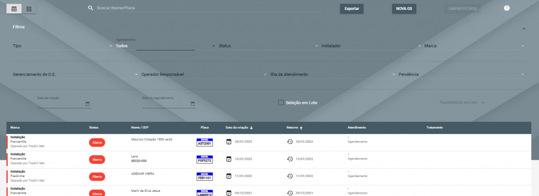Image resolution: width=539 pixels, height=196 pixels.
Task: Switch to table list view icon
Action: (14, 9)
